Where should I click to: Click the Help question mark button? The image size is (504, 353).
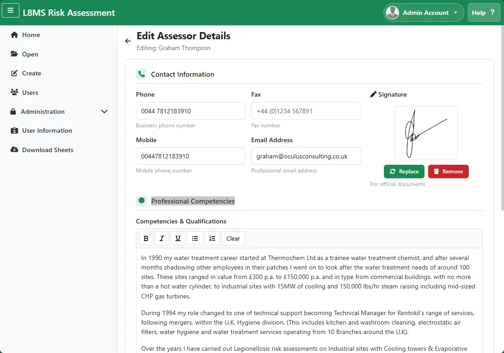[x=484, y=13]
